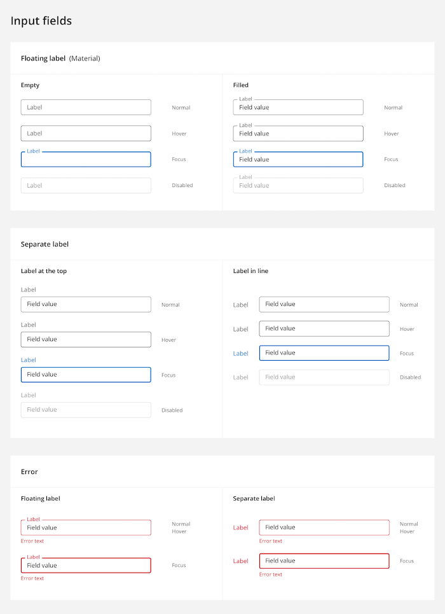Select the disabled filled Field value input
445x614 pixels.
298,185
